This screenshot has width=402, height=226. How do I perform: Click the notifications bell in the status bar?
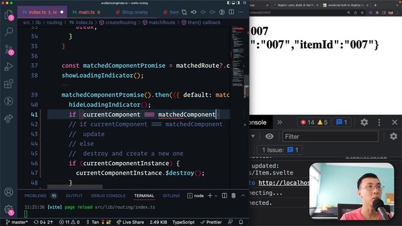tap(241, 222)
